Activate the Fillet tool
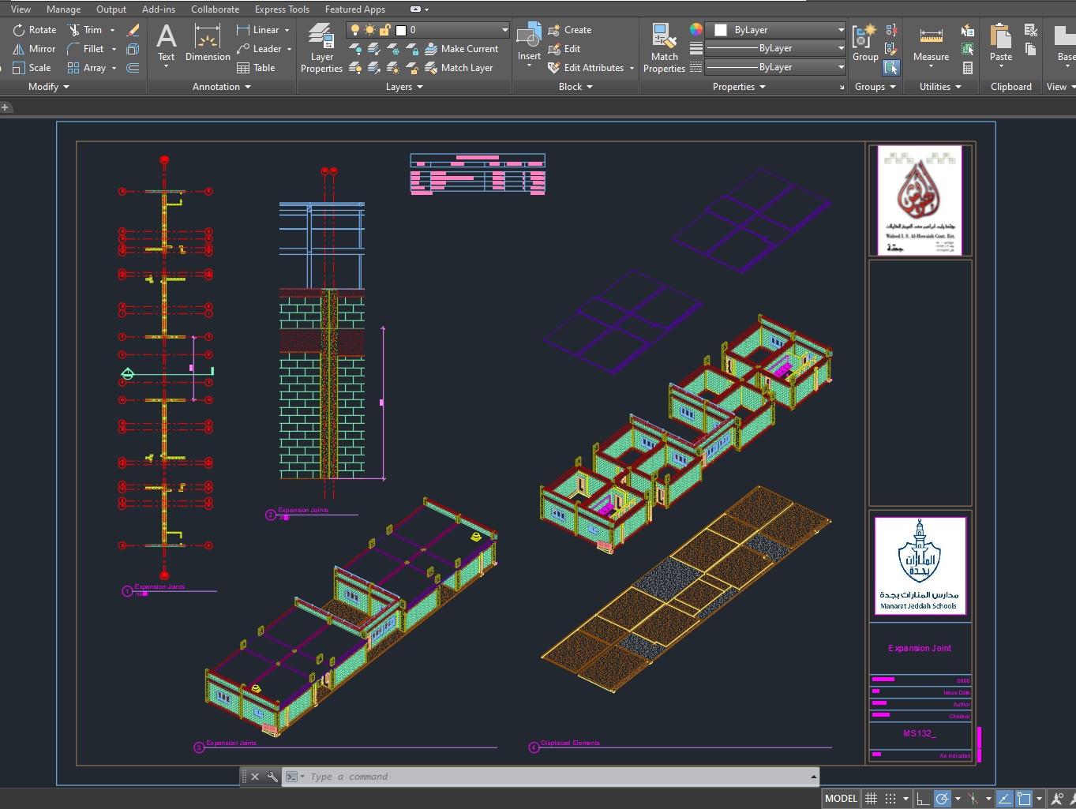This screenshot has height=809, width=1076. [x=86, y=49]
